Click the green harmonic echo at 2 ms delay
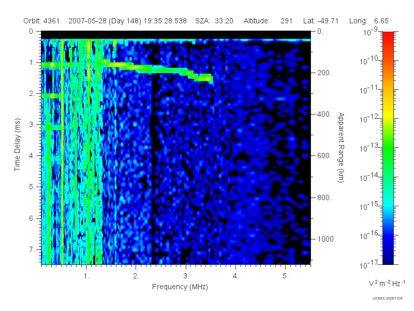414x311 pixels. coord(50,96)
